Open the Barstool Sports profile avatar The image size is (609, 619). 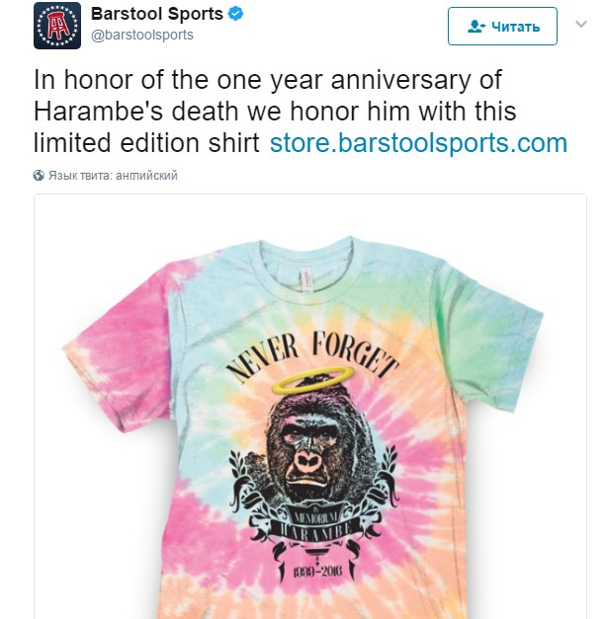click(57, 26)
